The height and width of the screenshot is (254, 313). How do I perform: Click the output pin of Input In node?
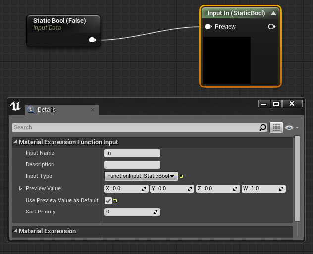point(271,27)
